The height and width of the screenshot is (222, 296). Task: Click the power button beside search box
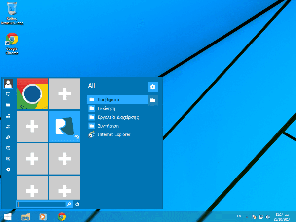click(x=78, y=204)
